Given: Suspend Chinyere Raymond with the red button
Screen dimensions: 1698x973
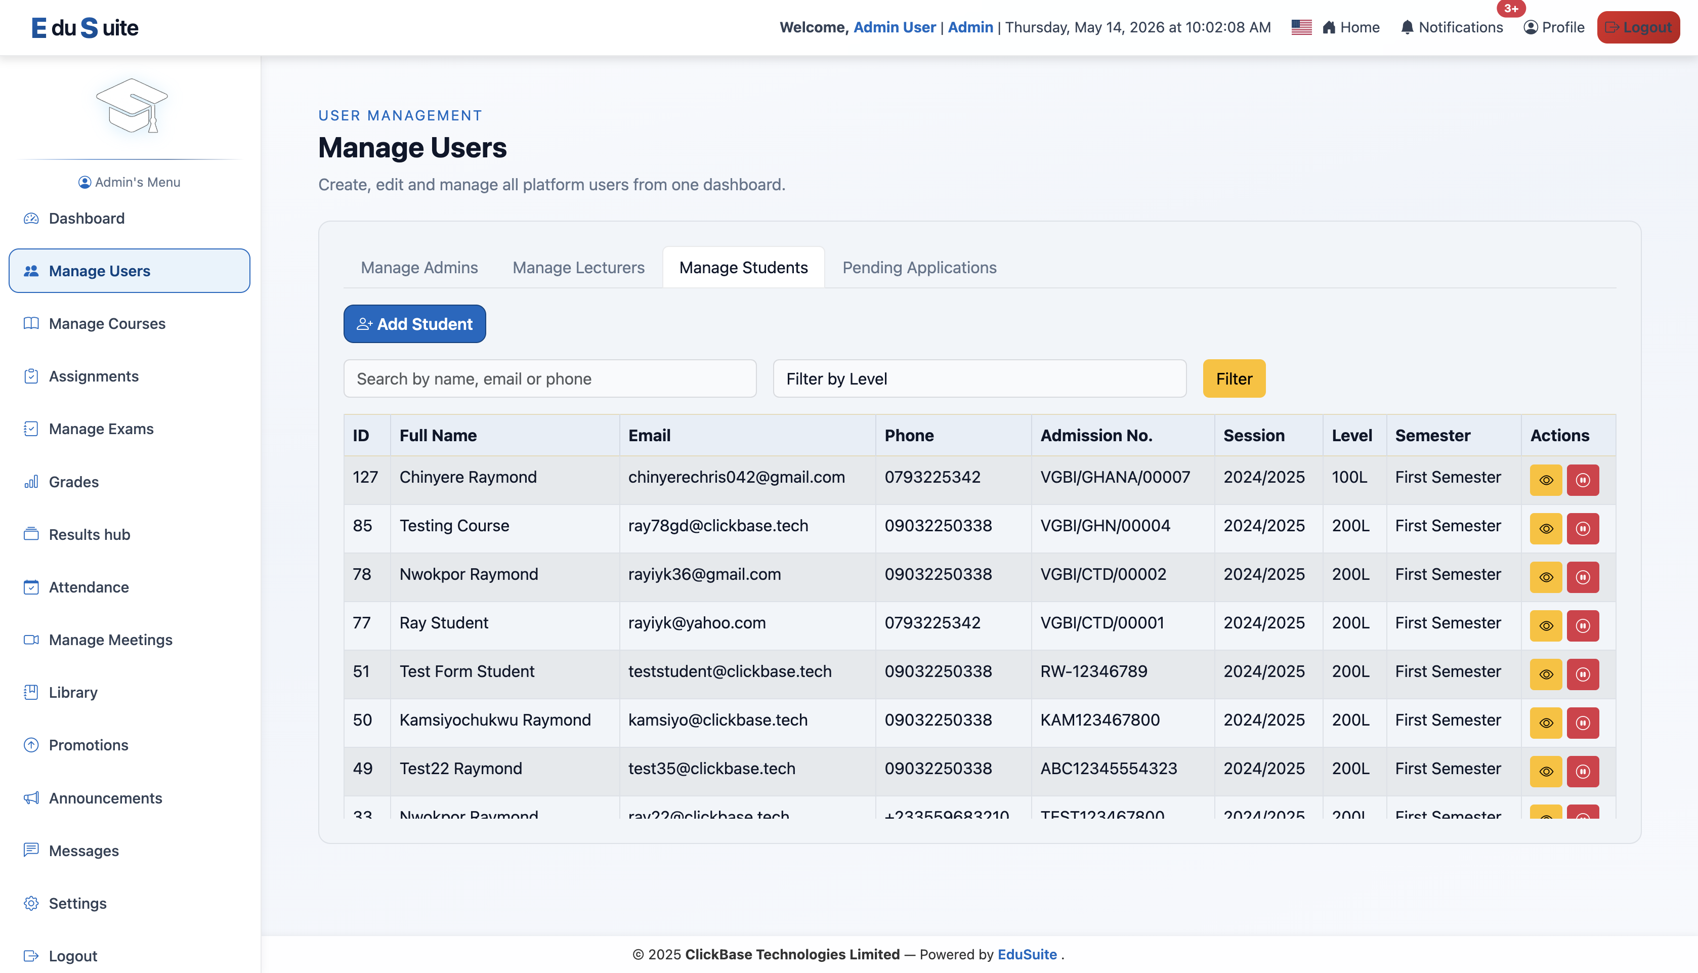Looking at the screenshot, I should pos(1583,480).
